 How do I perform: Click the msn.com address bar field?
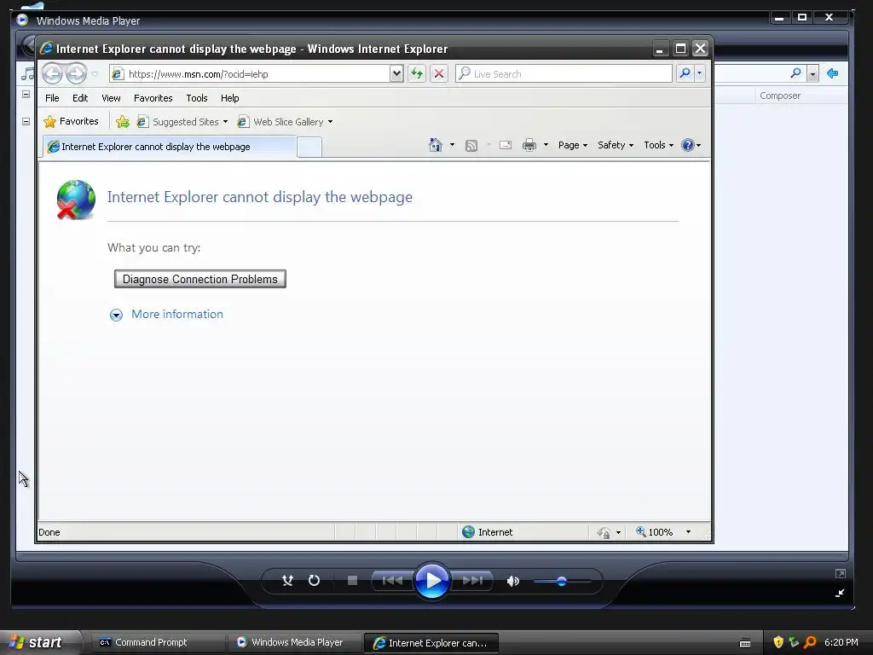tap(250, 74)
